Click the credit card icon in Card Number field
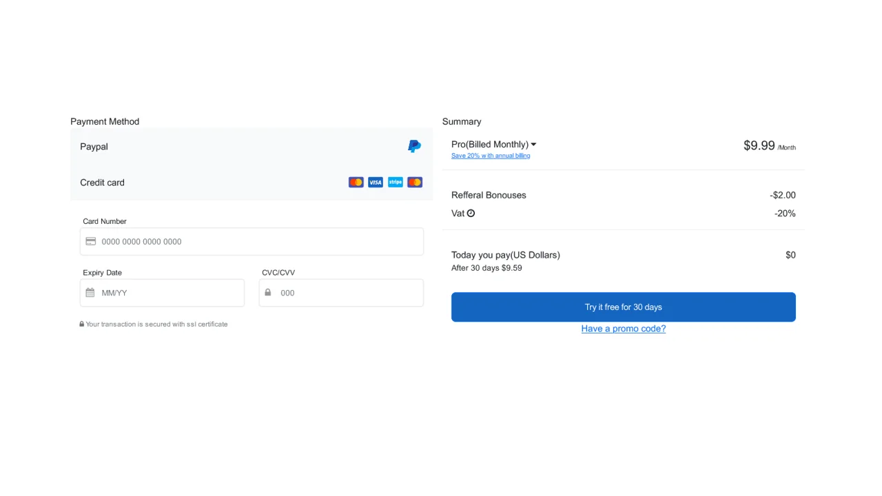 click(x=91, y=242)
